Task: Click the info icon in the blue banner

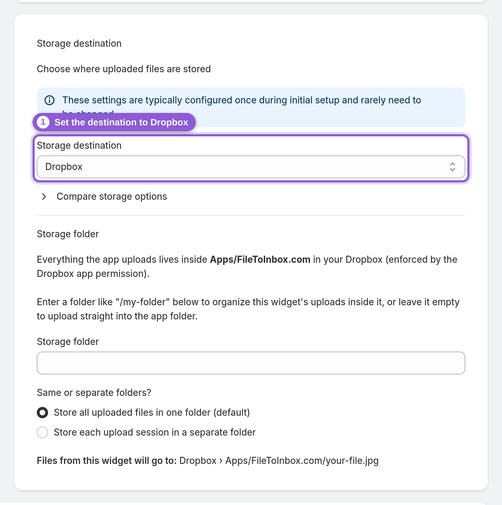Action: tap(49, 100)
